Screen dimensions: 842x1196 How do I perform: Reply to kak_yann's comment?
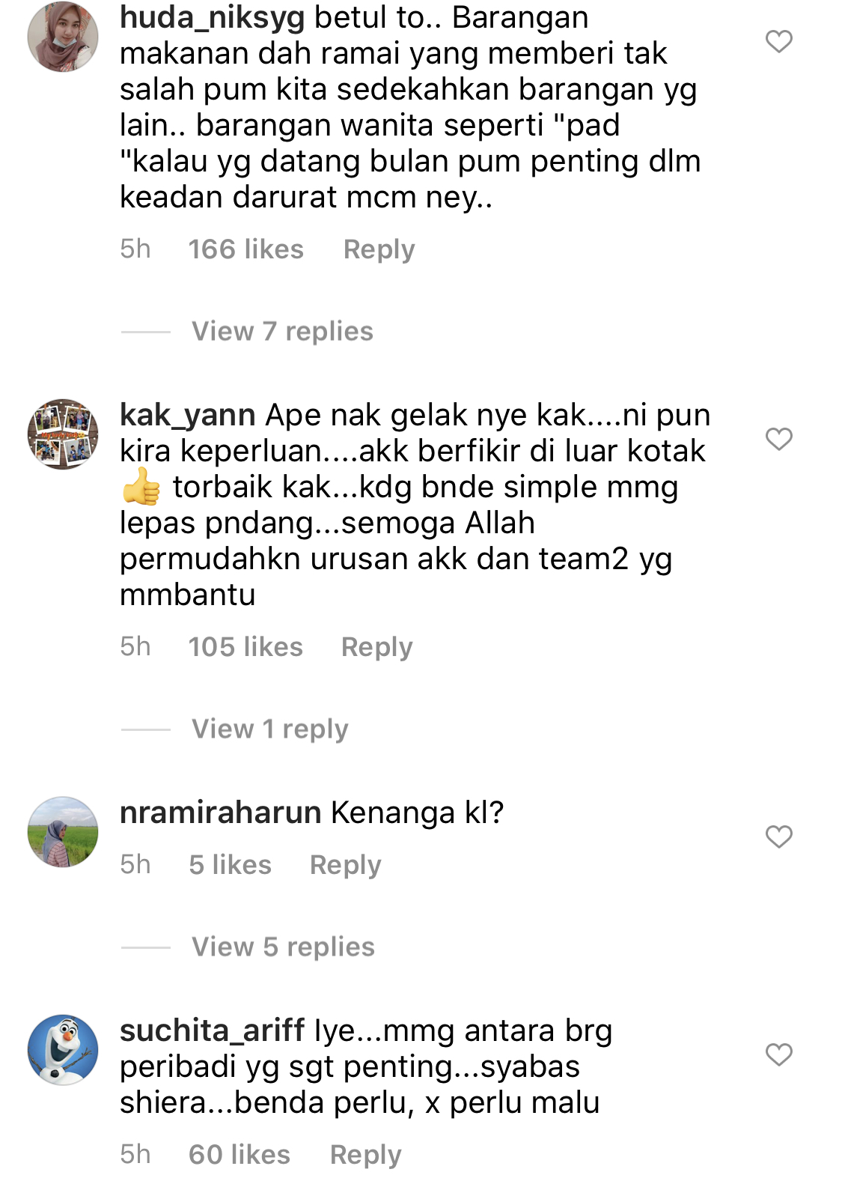click(376, 647)
